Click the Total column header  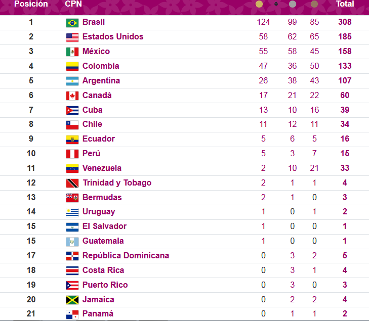pos(345,4)
